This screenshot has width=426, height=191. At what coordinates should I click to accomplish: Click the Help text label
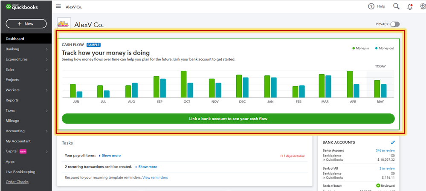(381, 6)
